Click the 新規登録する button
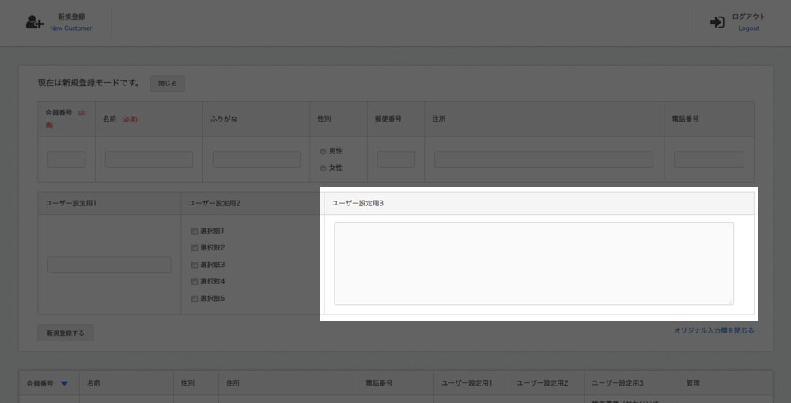 pyautogui.click(x=66, y=333)
